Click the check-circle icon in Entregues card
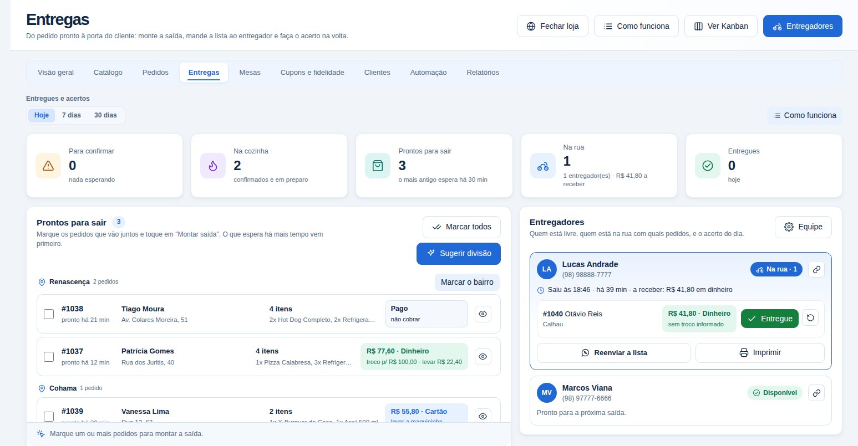This screenshot has width=858, height=446. 708,166
